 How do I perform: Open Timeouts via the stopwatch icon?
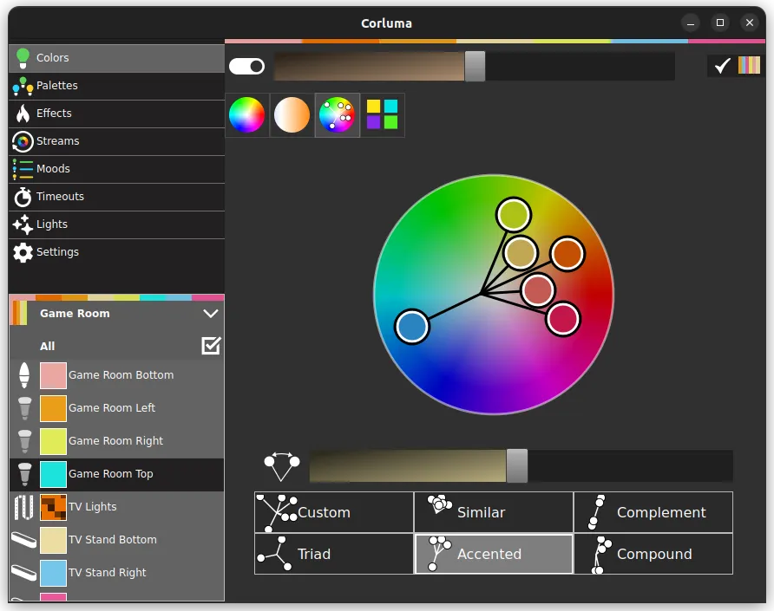pyautogui.click(x=23, y=197)
